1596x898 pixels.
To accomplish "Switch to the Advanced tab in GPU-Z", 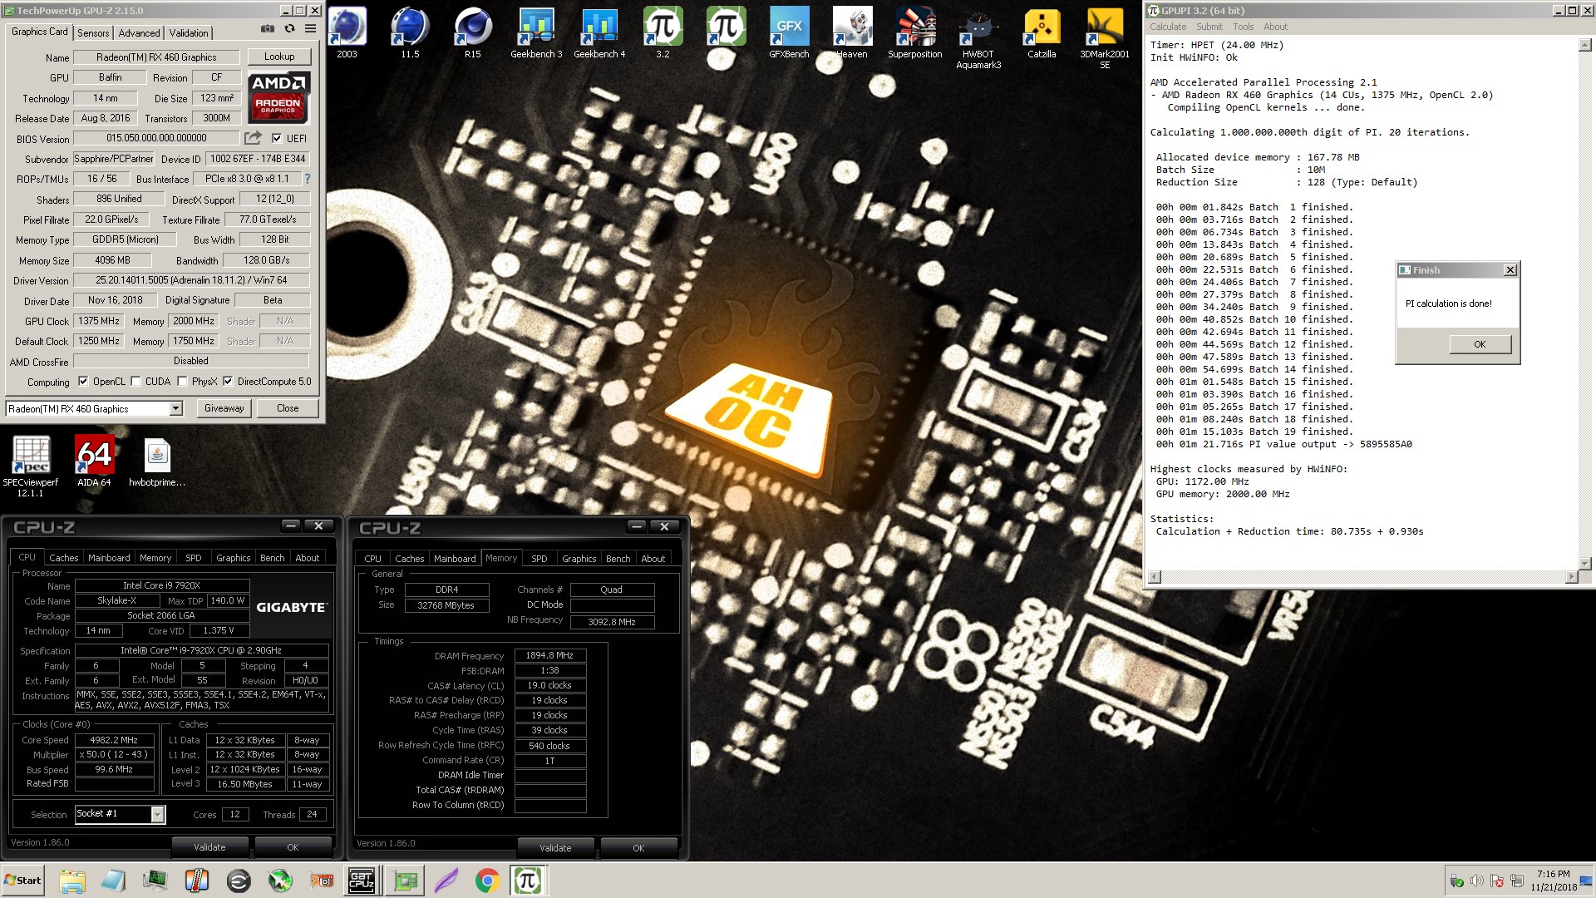I will point(139,32).
